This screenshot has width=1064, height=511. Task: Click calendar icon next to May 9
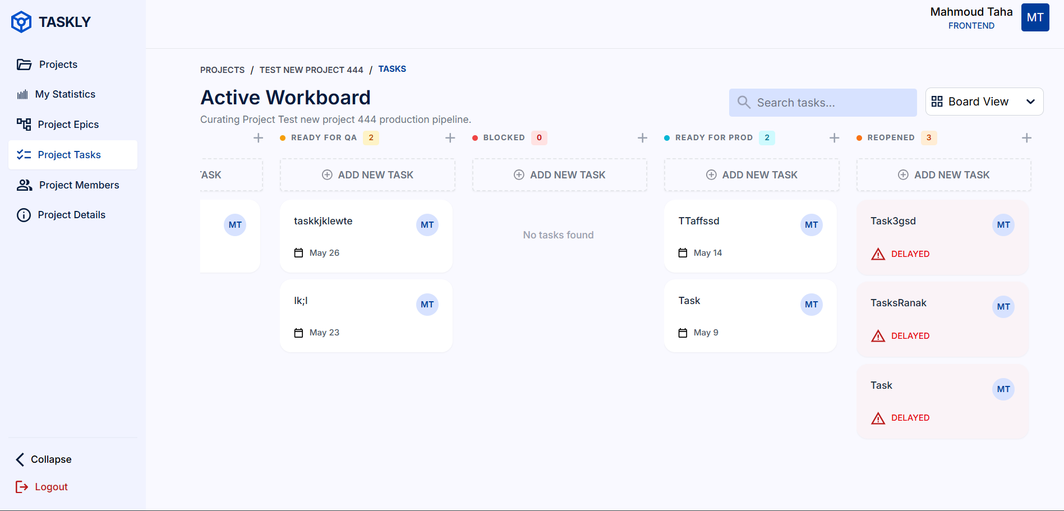coord(683,333)
